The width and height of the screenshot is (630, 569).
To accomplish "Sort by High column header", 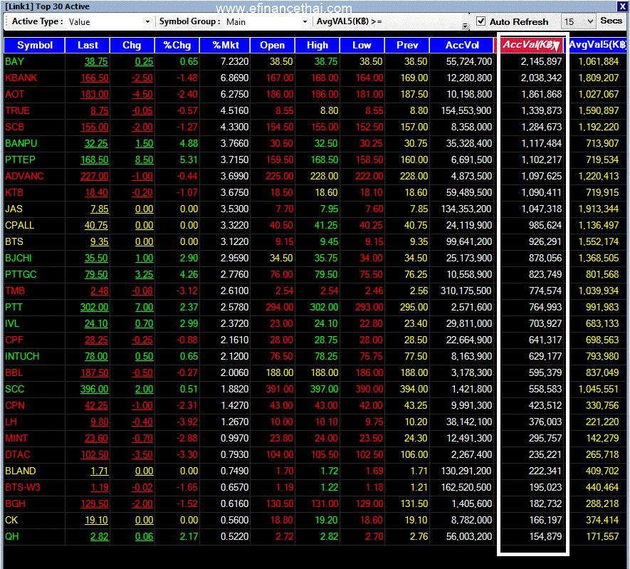I will [x=317, y=45].
